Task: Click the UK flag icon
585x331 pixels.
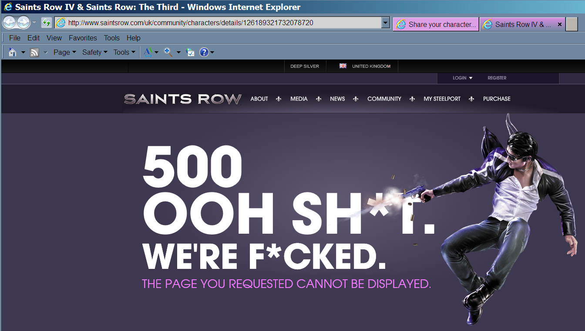Action: (x=343, y=66)
